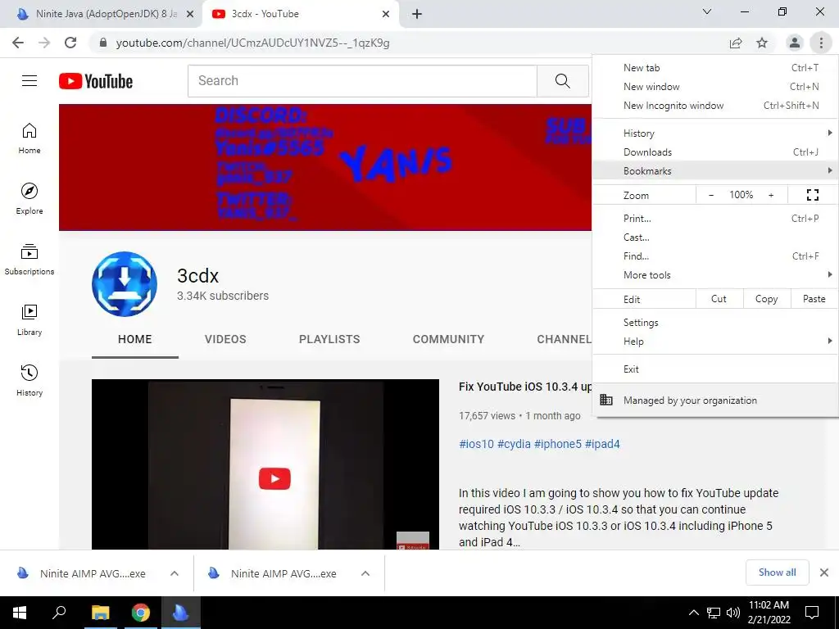This screenshot has width=839, height=629.
Task: Open the tab search chevron
Action: [707, 11]
